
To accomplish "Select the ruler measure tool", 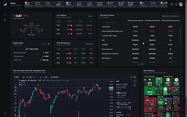I will [15, 108].
